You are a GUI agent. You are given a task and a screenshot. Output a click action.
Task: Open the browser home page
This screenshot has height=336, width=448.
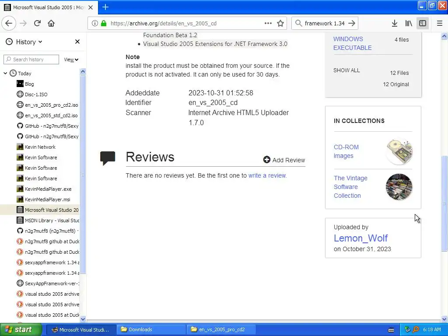(x=51, y=24)
